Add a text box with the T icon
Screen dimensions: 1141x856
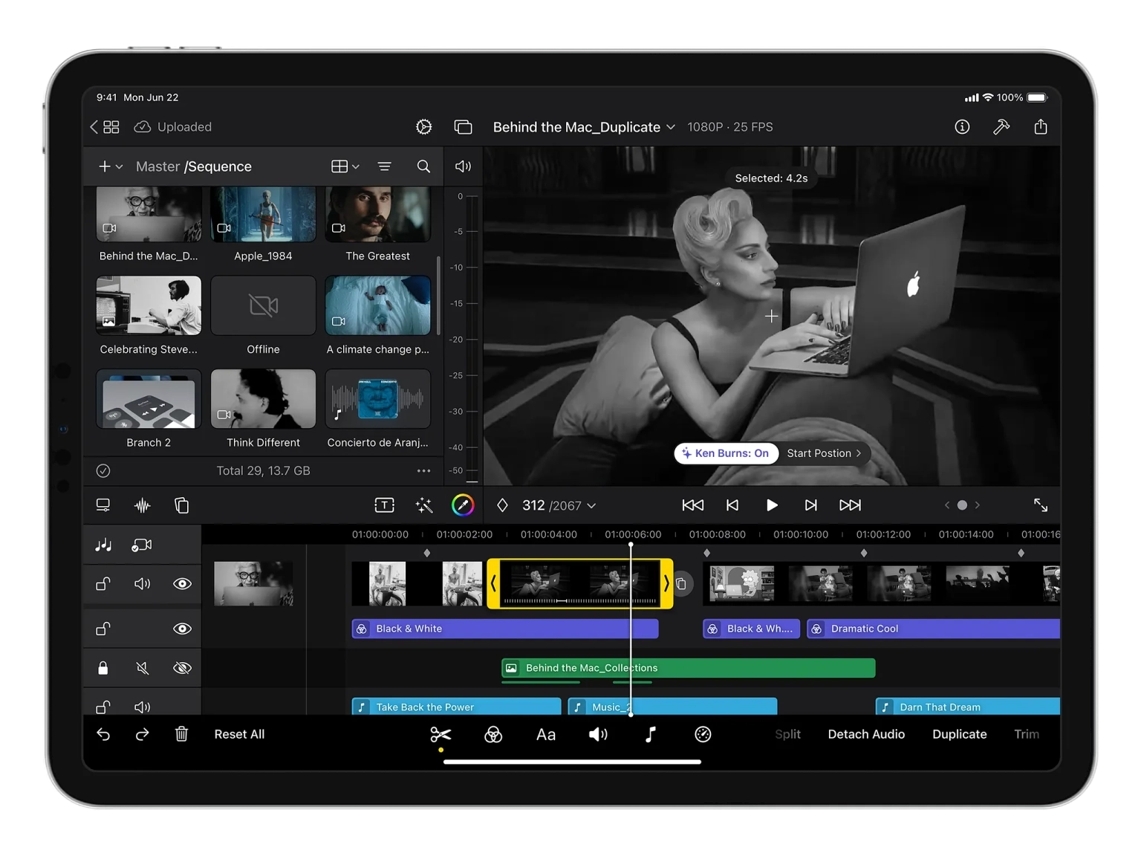coord(384,505)
